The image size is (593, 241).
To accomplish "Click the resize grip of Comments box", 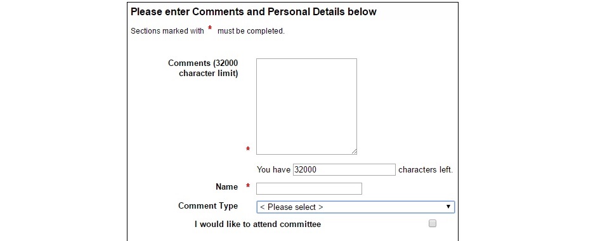I will (x=354, y=152).
